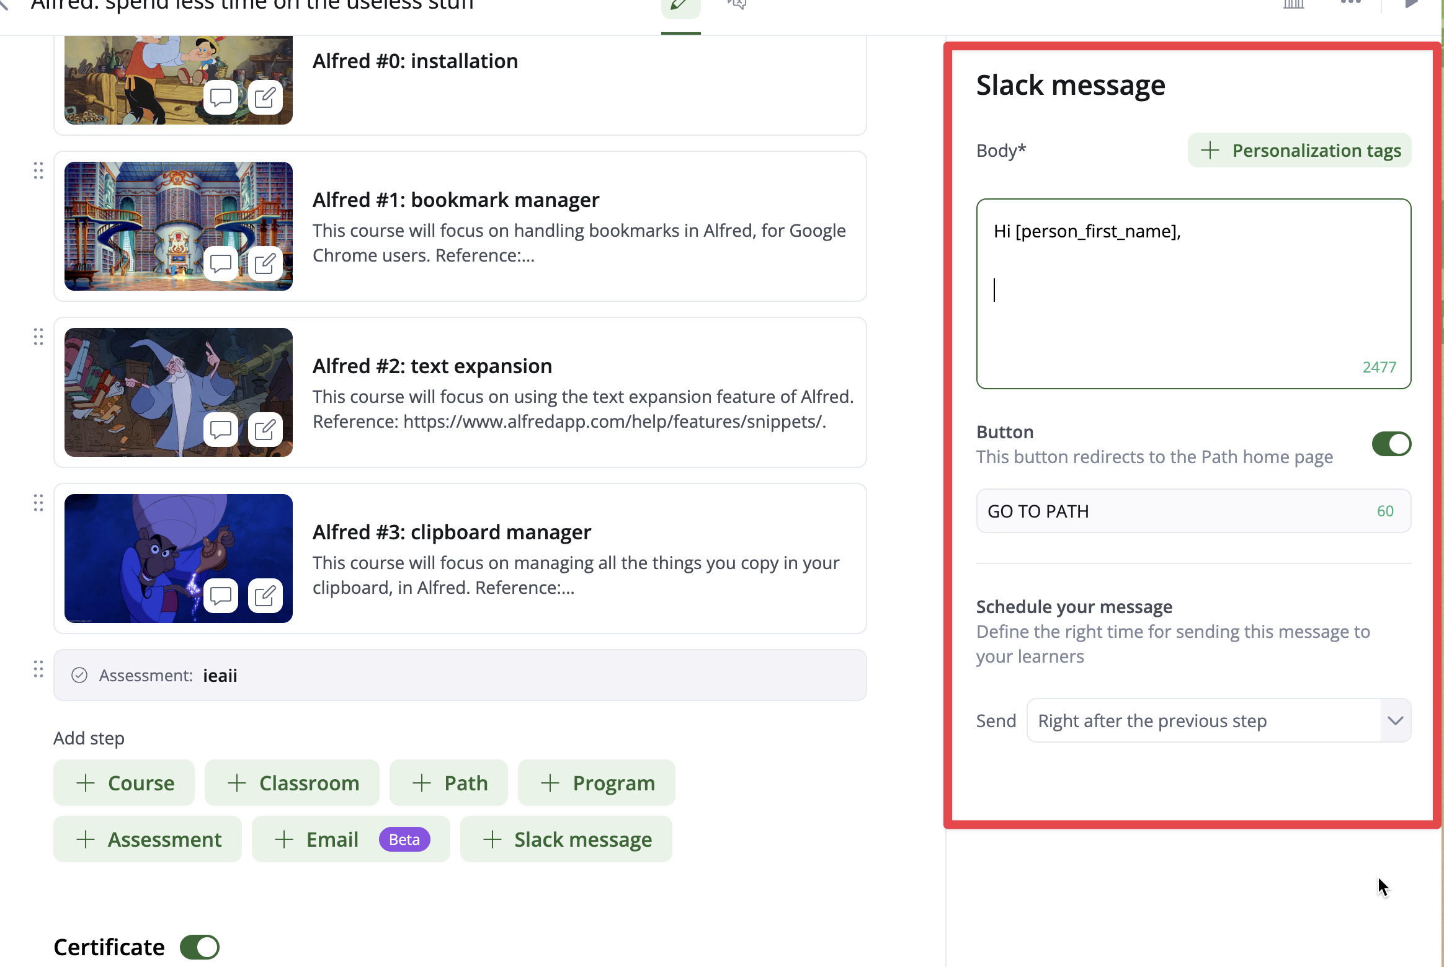Open comments on Alfred #1 bookmark manager
Image resolution: width=1444 pixels, height=967 pixels.
coord(220,264)
